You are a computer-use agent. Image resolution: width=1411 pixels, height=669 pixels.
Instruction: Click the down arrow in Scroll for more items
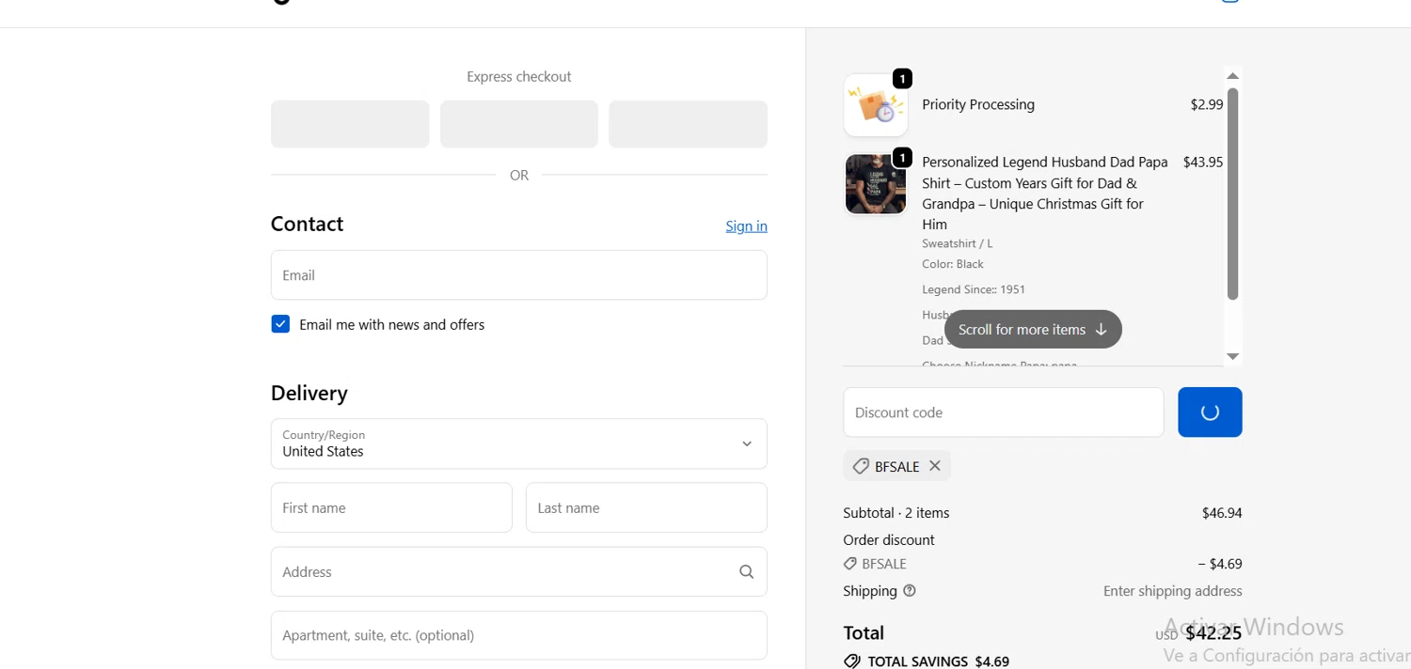(1101, 330)
